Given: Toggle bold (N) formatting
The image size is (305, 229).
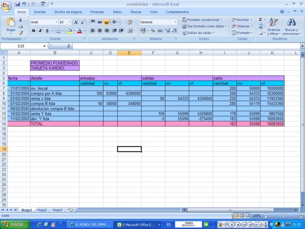Looking at the screenshot, I should pos(34,31).
